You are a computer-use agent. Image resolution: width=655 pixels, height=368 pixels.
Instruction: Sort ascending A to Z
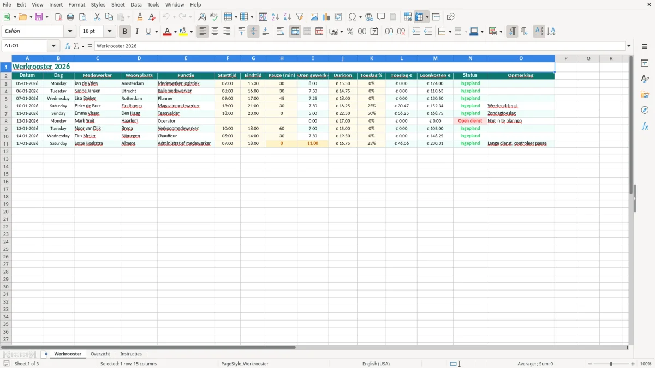[276, 17]
